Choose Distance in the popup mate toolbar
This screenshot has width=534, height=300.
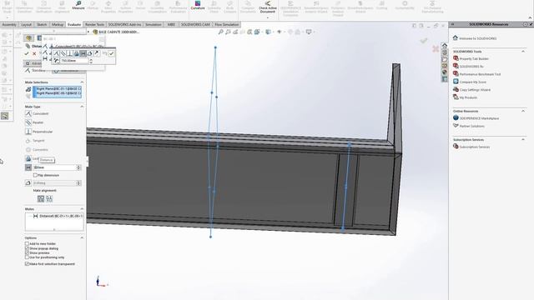point(83,53)
